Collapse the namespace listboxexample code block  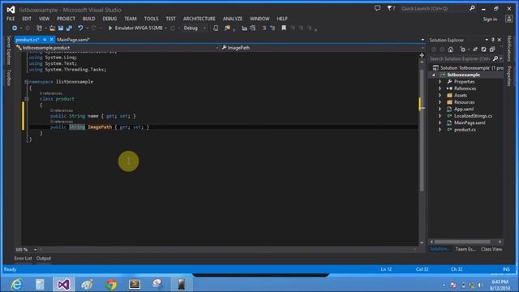click(x=27, y=82)
